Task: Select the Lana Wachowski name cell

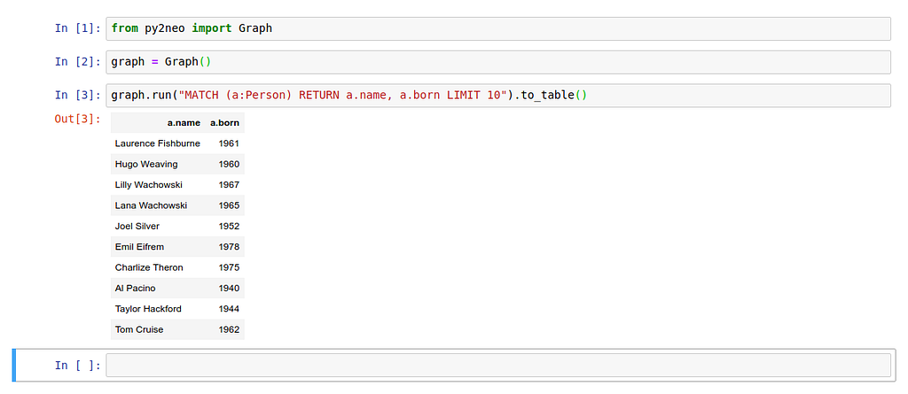Action: coord(151,205)
